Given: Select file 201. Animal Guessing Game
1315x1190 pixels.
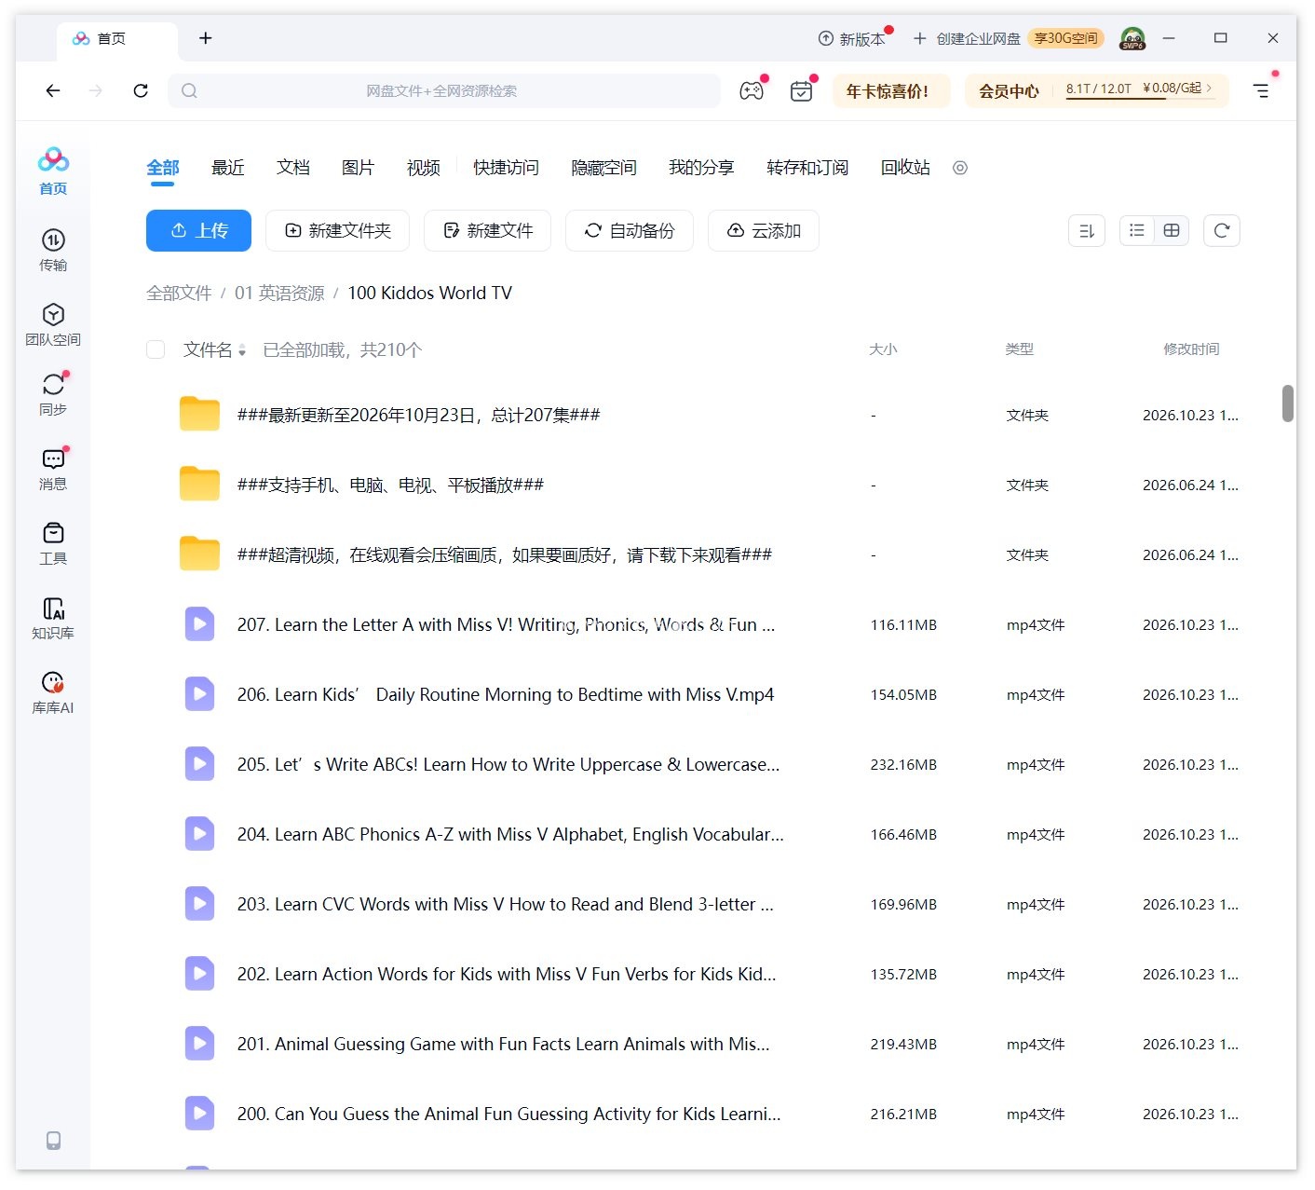Looking at the screenshot, I should pos(503,1044).
